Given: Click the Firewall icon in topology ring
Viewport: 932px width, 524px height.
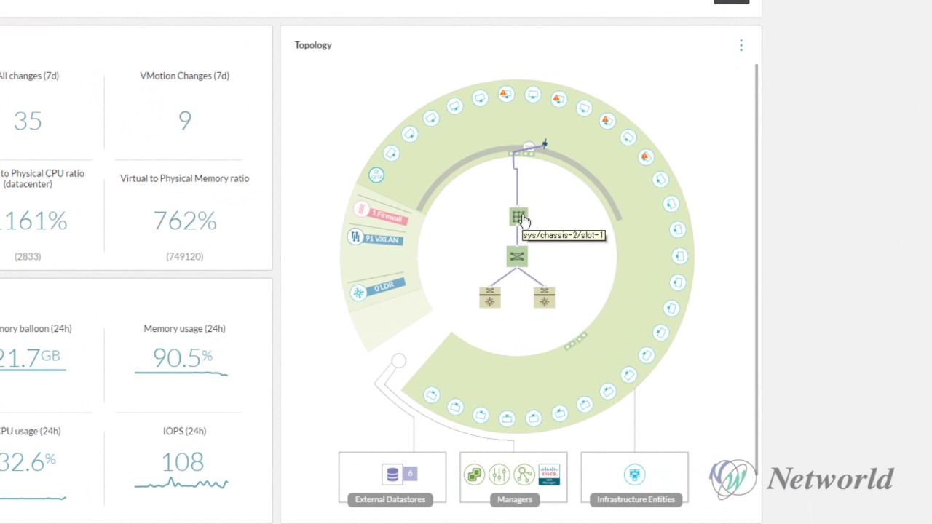Looking at the screenshot, I should pyautogui.click(x=361, y=210).
